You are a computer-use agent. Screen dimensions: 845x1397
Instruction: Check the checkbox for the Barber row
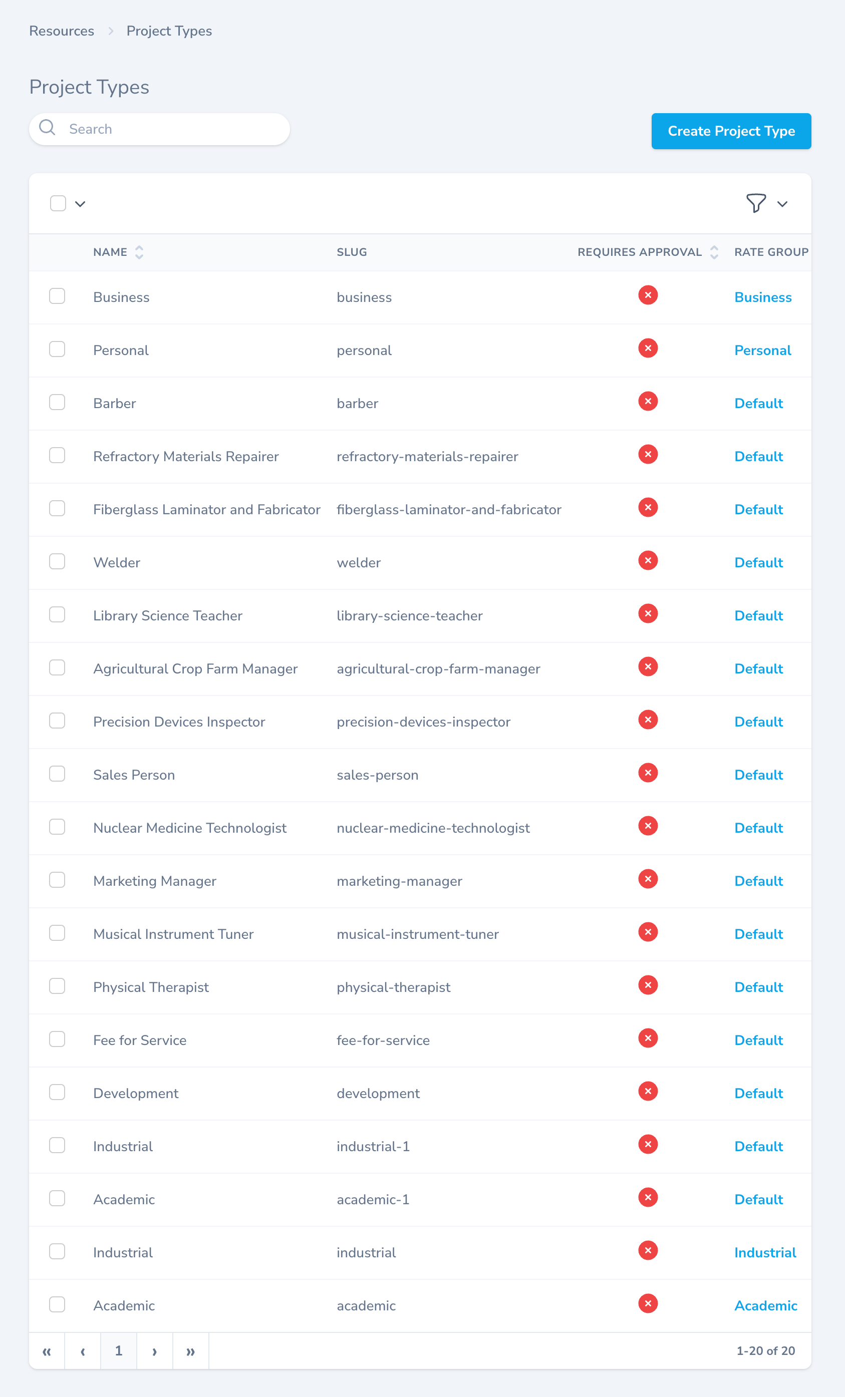[x=57, y=403]
